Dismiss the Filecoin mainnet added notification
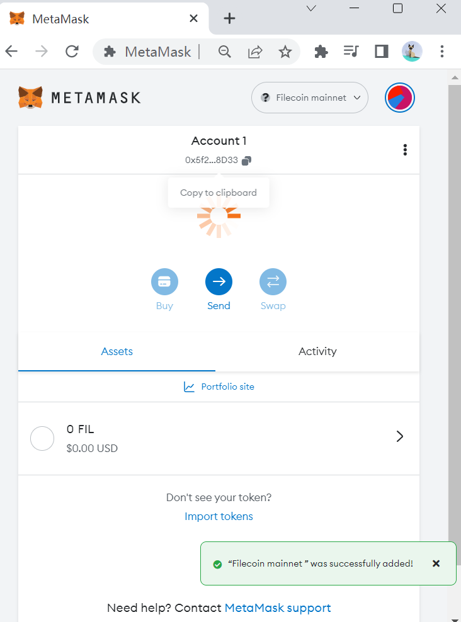The height and width of the screenshot is (622, 461). coord(436,563)
